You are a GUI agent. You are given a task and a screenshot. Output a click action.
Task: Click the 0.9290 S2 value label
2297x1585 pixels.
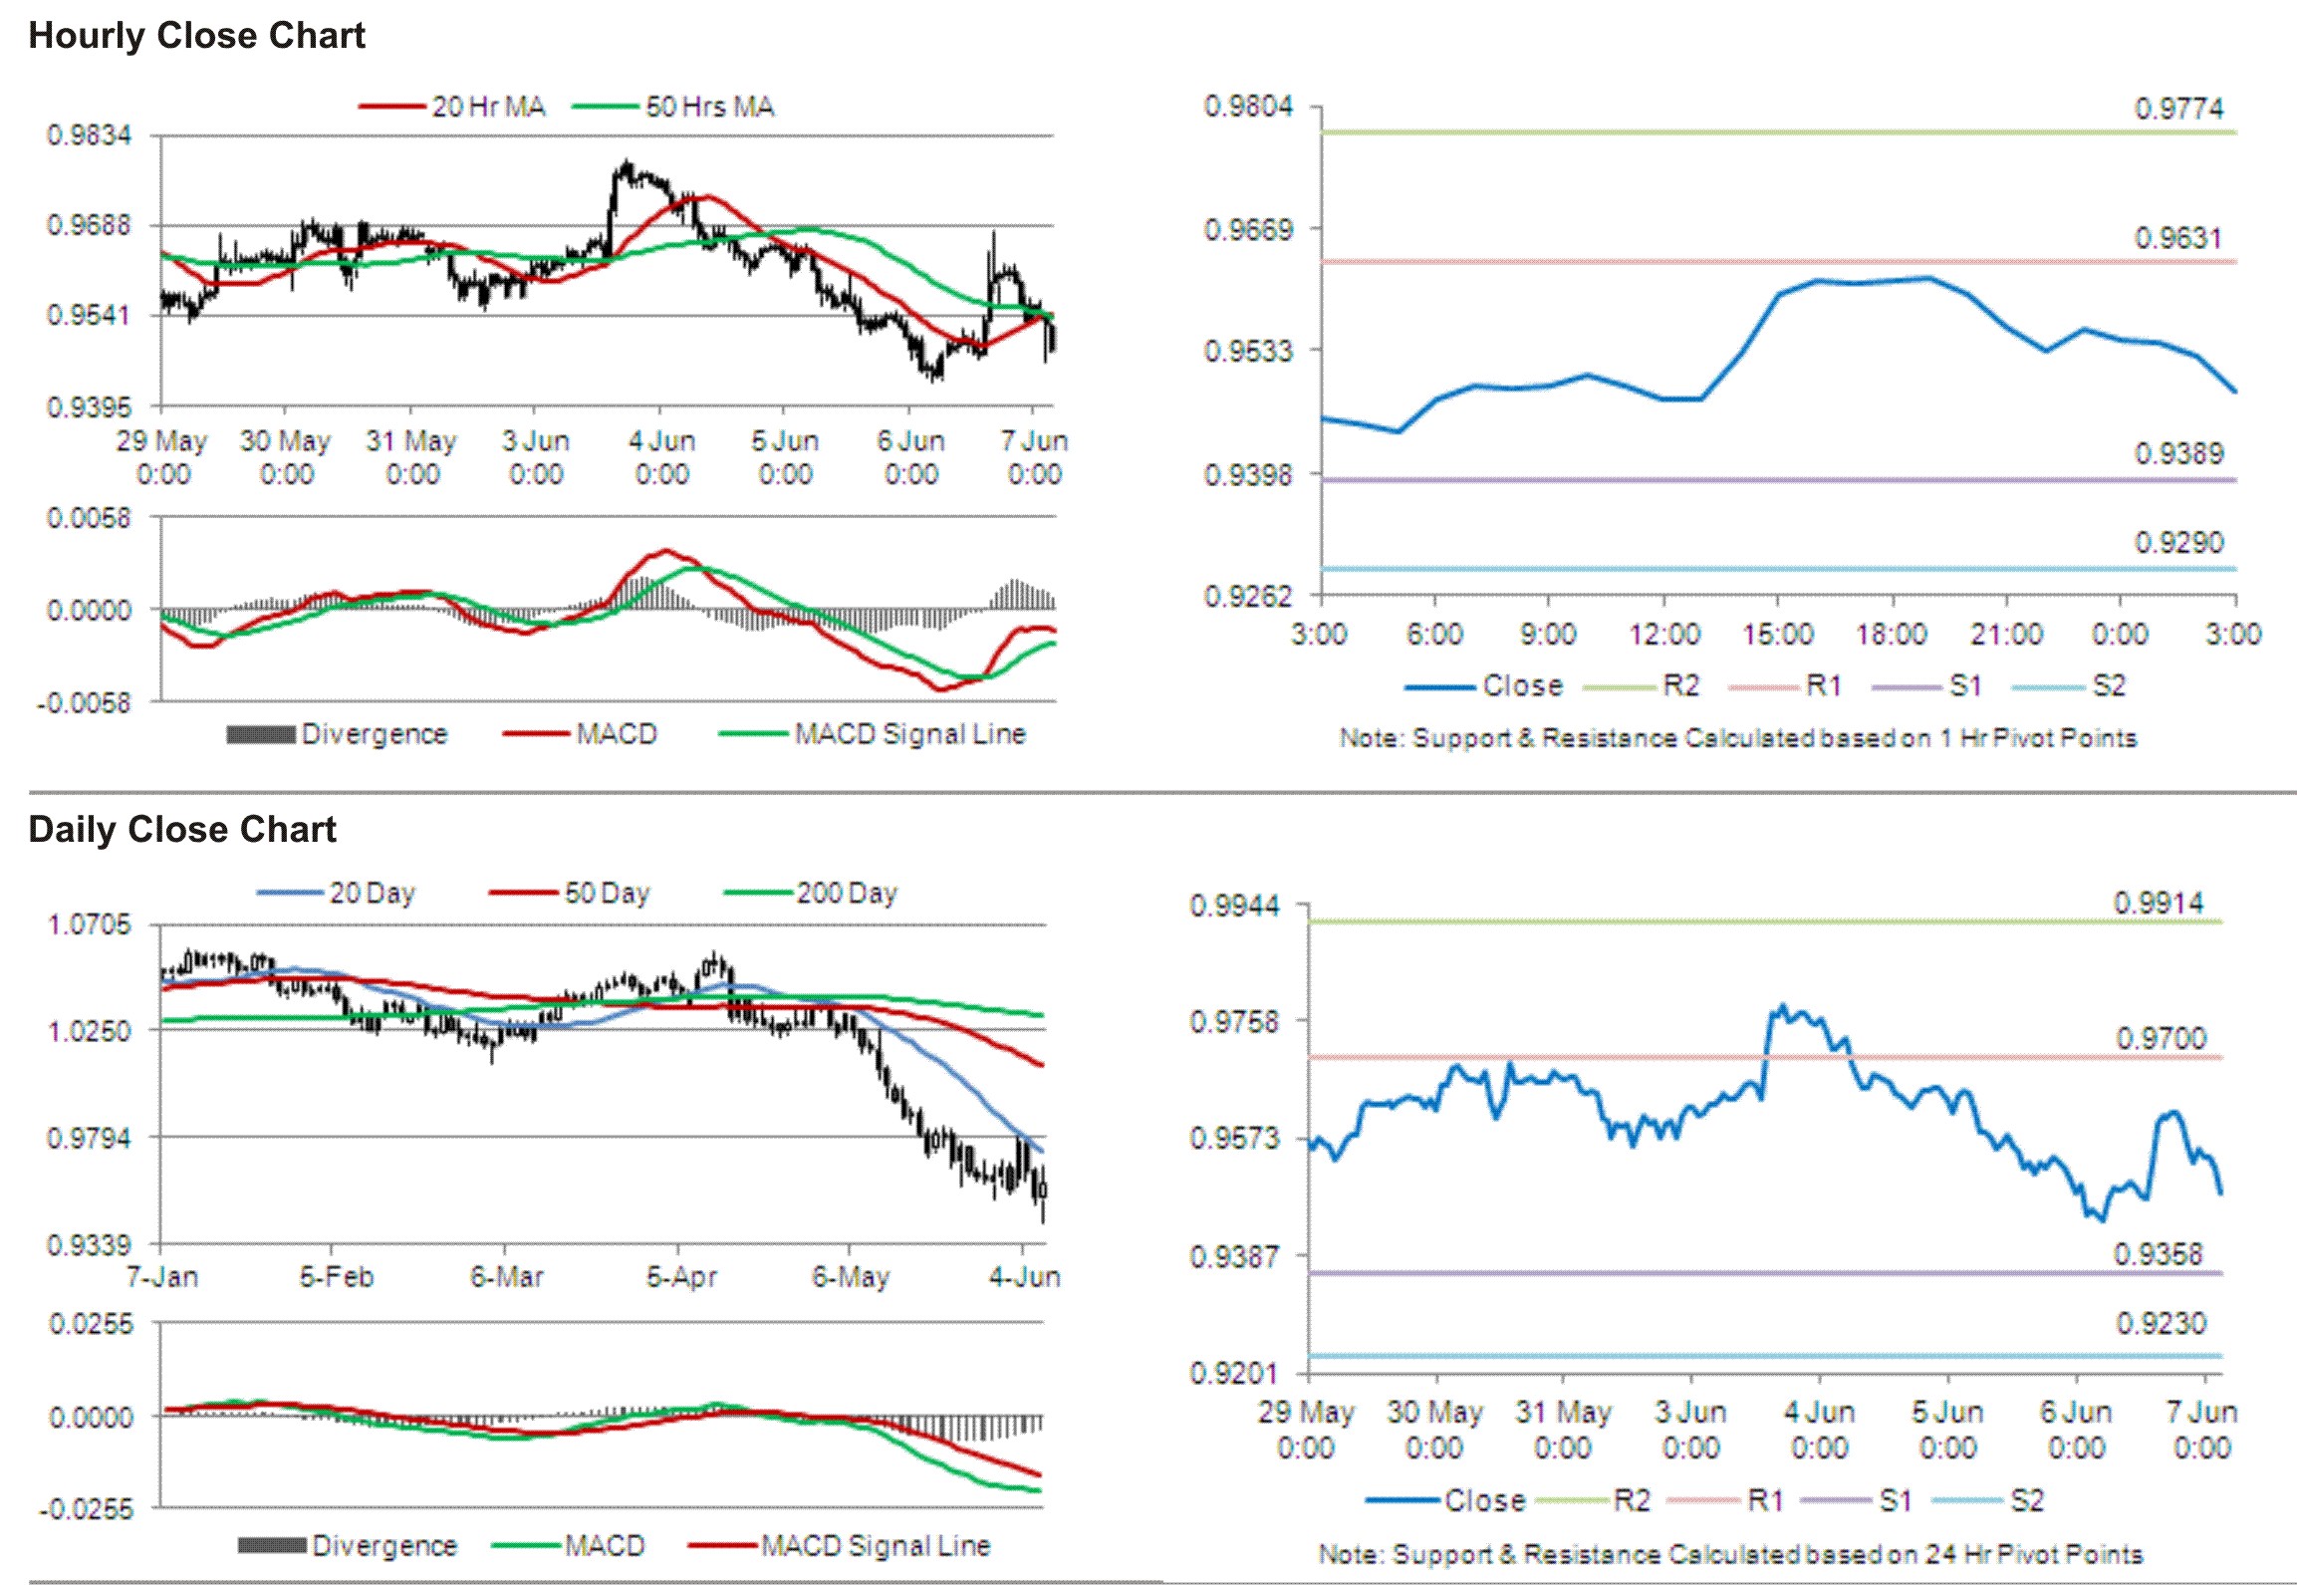click(x=2178, y=543)
